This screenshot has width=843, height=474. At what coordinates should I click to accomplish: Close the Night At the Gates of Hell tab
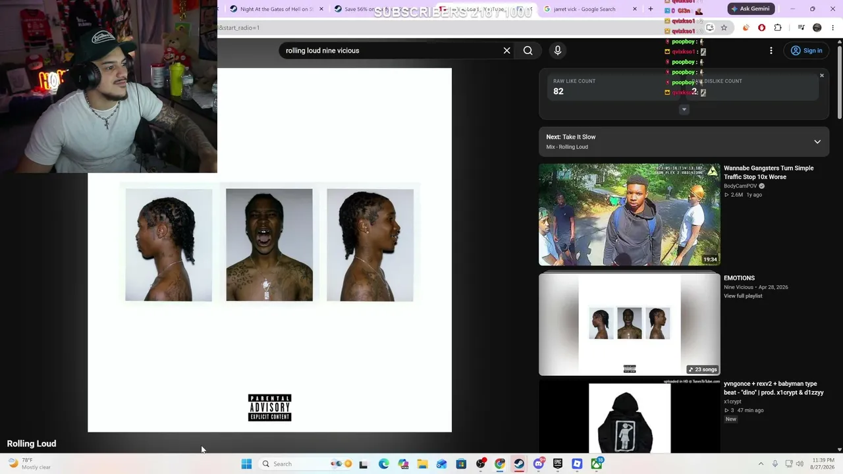[321, 9]
